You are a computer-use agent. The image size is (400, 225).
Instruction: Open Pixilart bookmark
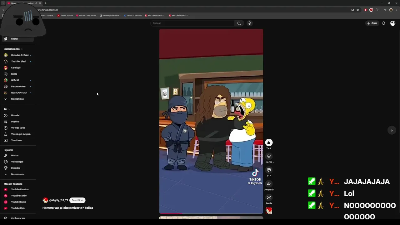click(x=87, y=15)
